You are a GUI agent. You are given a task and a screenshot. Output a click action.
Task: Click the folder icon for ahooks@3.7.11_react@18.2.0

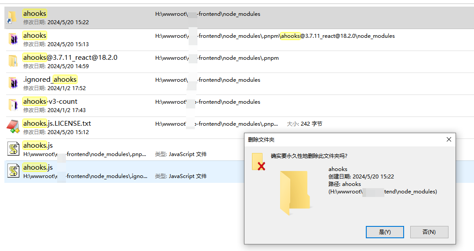click(x=13, y=61)
